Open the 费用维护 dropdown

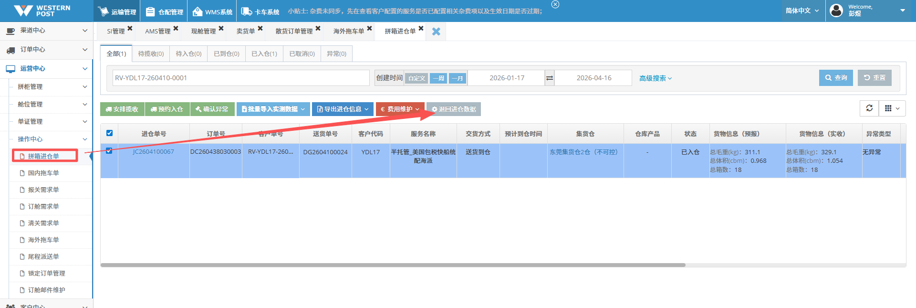pos(400,109)
